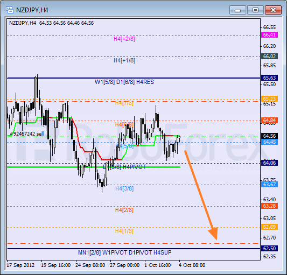Click the NZDJPY chart window icon
This screenshot has width=287, height=275.
9,10
